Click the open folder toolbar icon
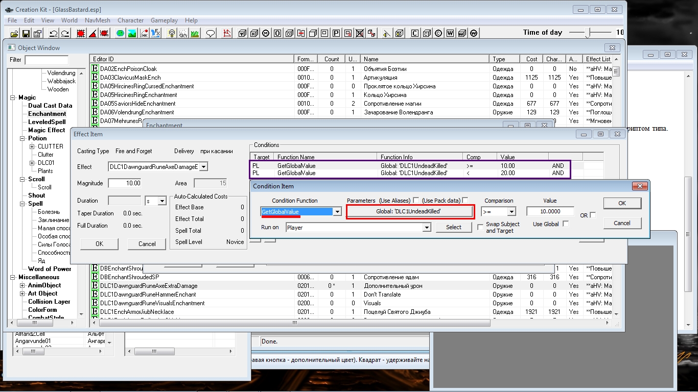 tap(14, 34)
